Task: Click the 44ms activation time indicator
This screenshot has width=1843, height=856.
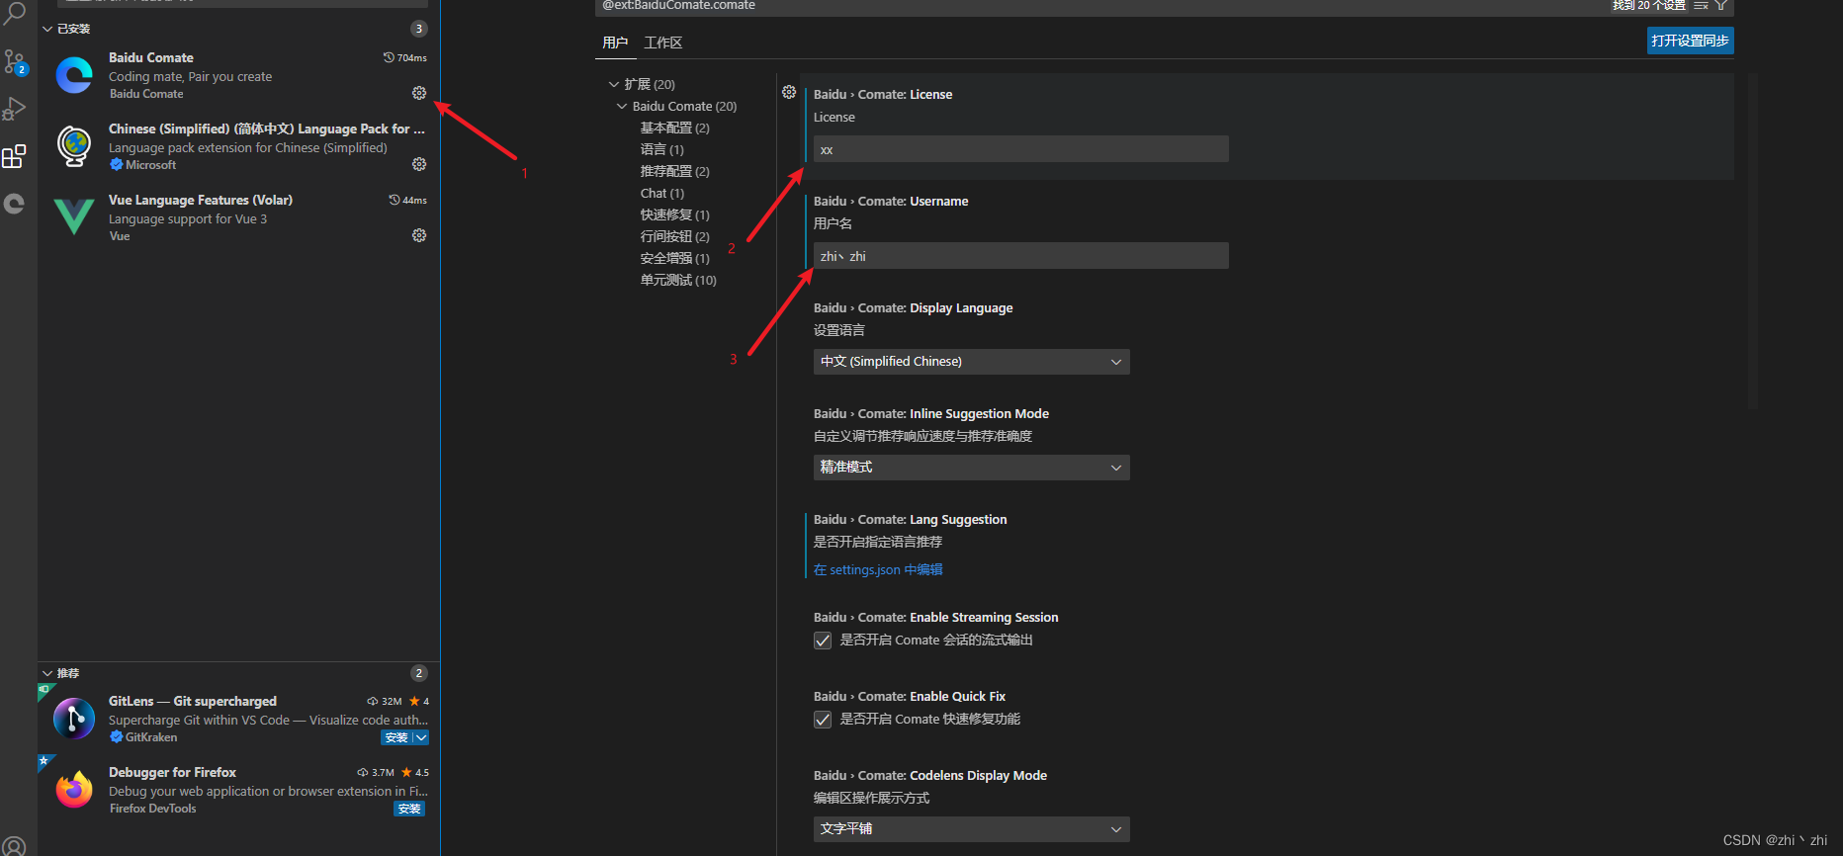Action: (x=408, y=200)
